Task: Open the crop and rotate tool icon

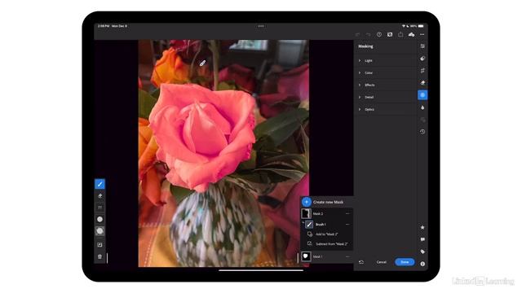Action: [x=422, y=71]
